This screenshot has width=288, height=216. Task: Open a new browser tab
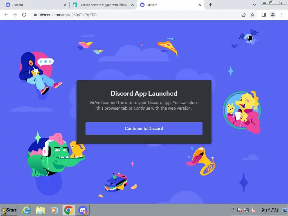click(210, 5)
